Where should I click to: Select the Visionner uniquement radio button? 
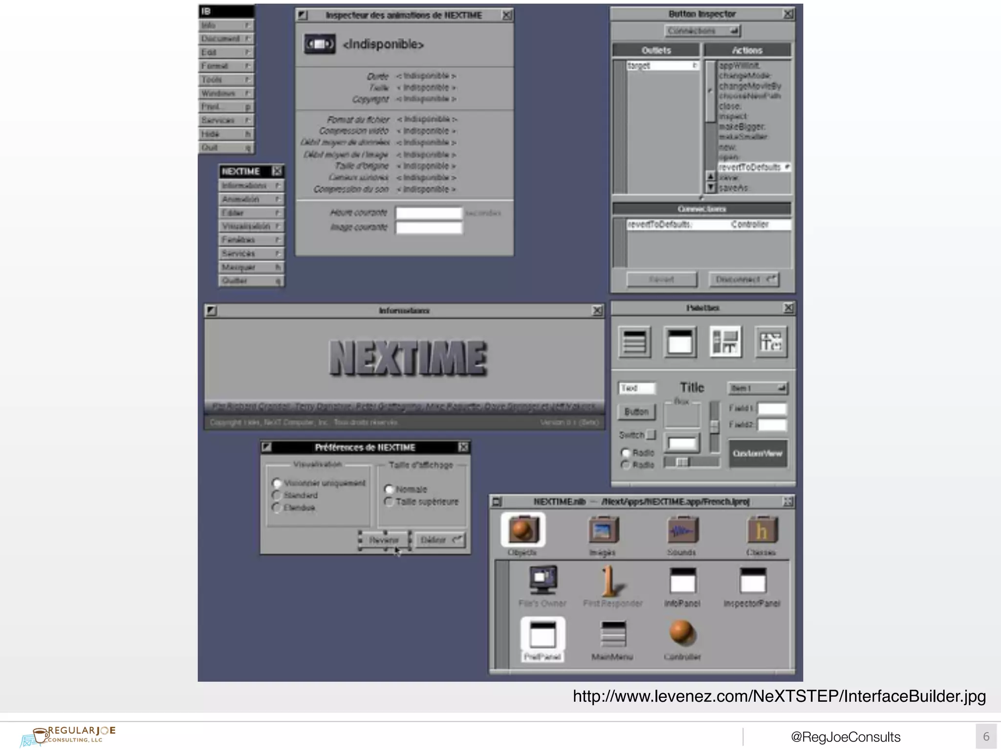click(277, 483)
